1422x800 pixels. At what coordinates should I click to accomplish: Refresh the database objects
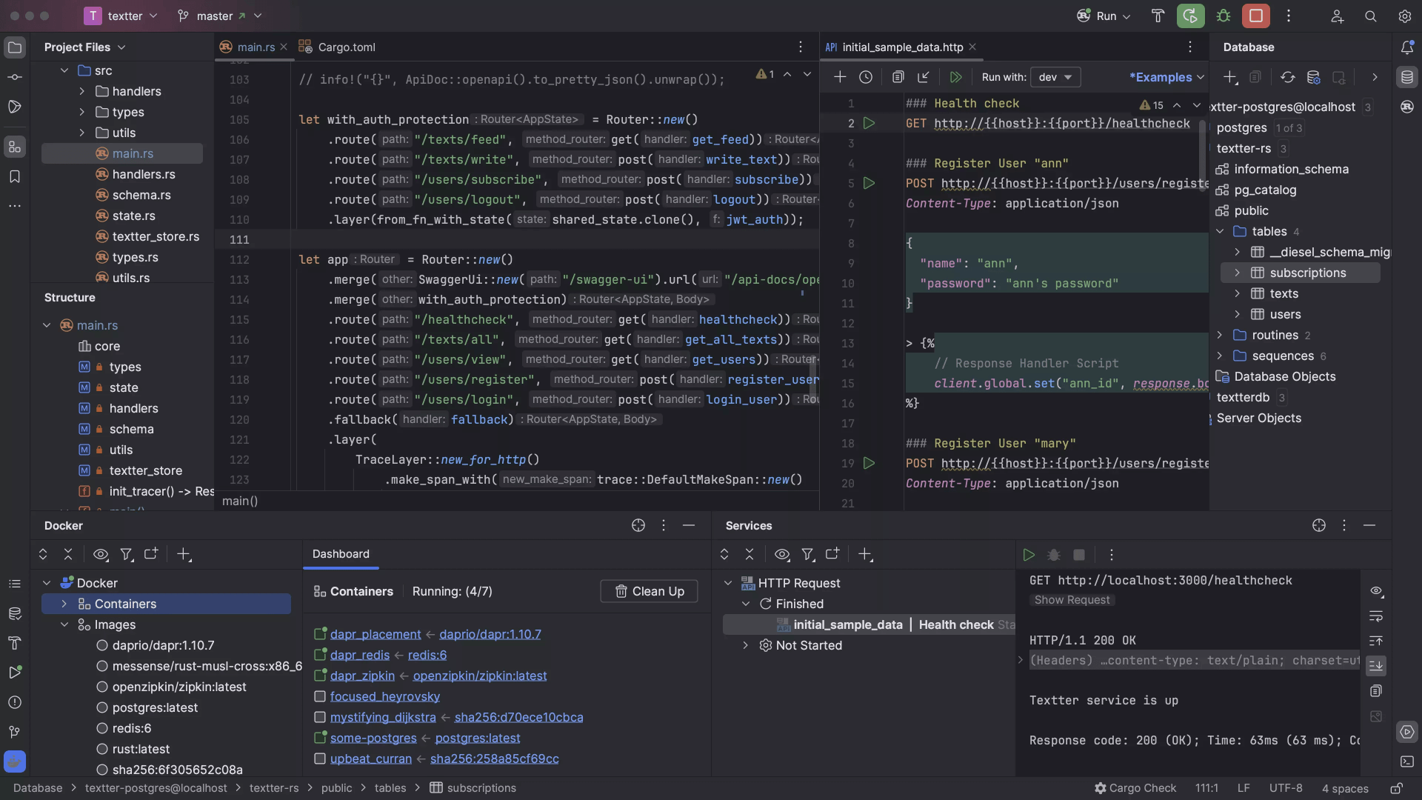tap(1288, 76)
